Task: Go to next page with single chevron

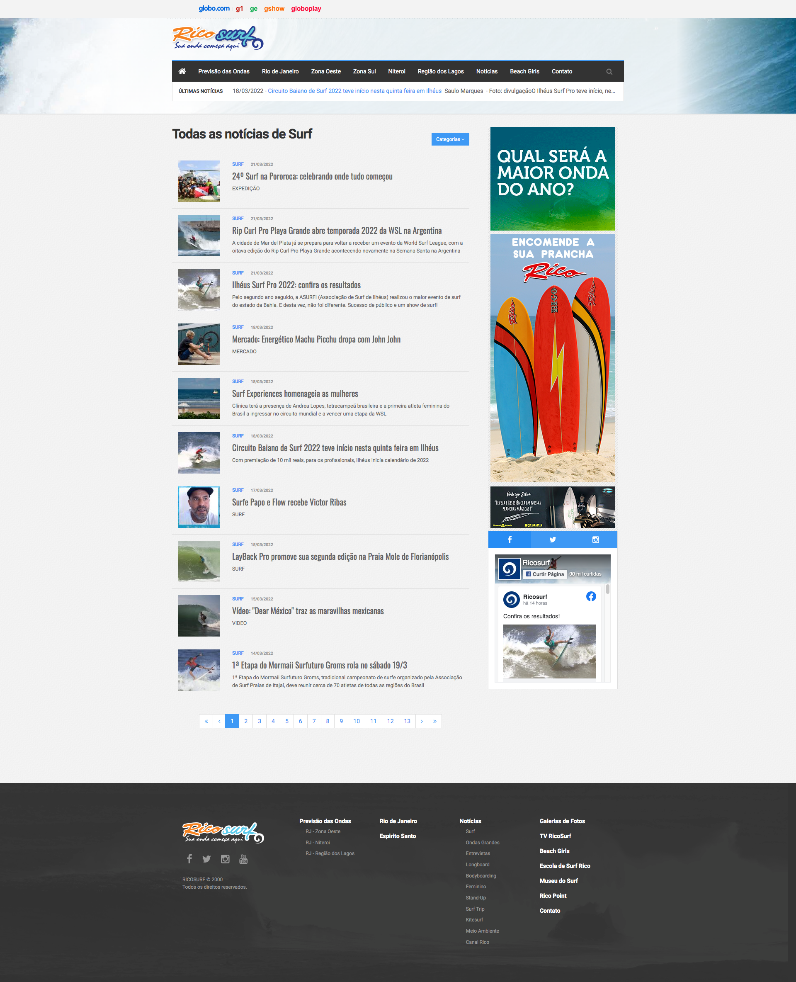Action: 421,721
